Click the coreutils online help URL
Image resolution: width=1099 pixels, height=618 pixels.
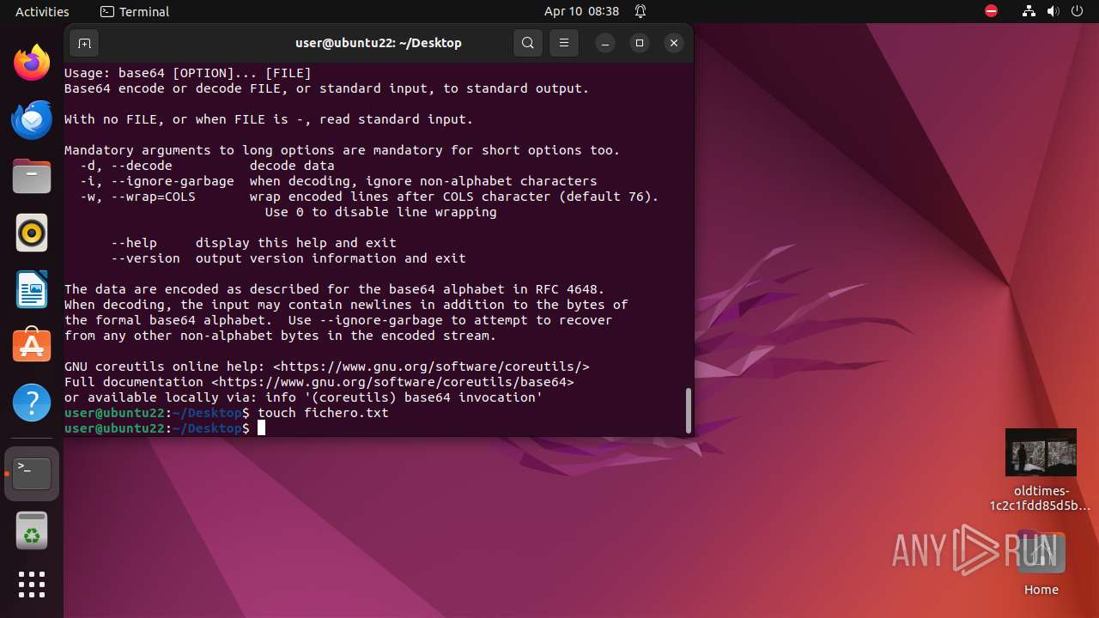(x=431, y=367)
